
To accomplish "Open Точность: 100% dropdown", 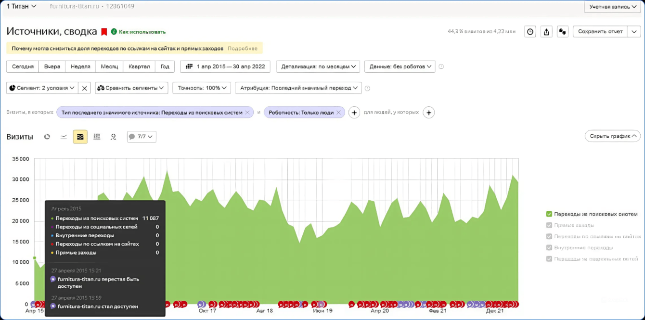I will click(x=202, y=88).
